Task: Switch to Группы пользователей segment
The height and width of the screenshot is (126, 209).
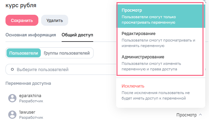Action: 67,53
